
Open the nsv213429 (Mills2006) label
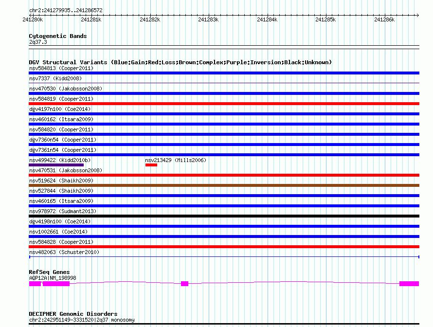[x=175, y=160]
